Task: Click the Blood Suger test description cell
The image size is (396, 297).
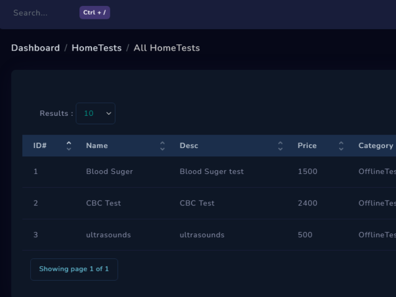Action: 211,171
